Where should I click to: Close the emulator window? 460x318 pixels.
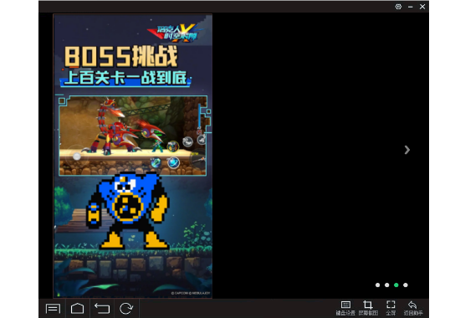tap(422, 7)
